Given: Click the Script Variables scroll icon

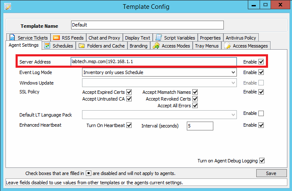Looking at the screenshot, I should point(159,37).
